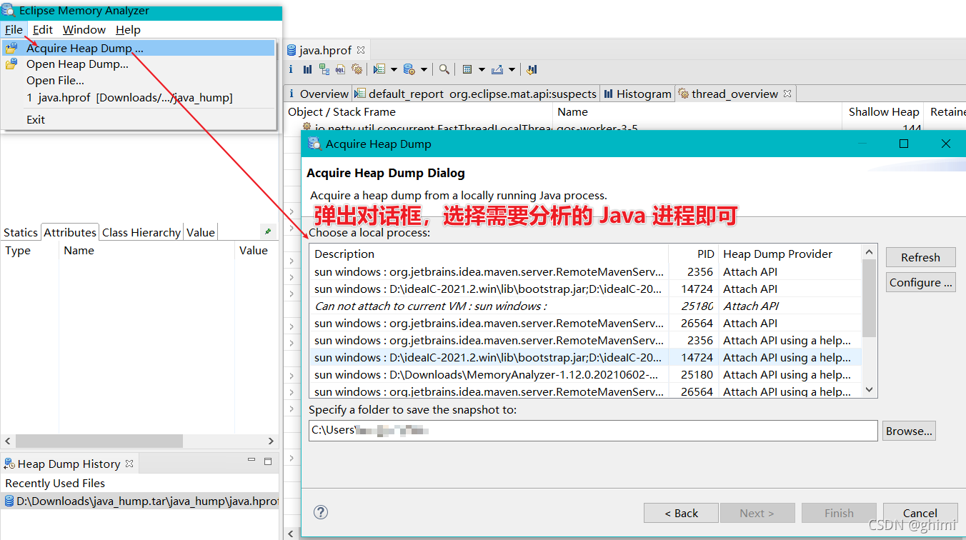Click scroll right arrow in inspector panel

pyautogui.click(x=271, y=441)
